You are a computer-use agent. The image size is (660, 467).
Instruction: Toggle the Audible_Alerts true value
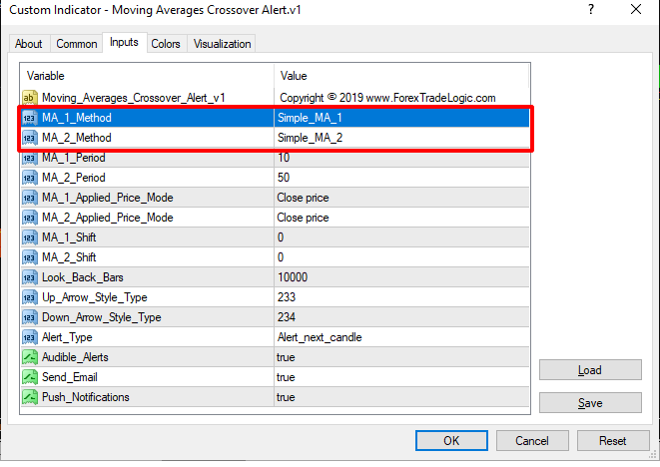[399, 357]
